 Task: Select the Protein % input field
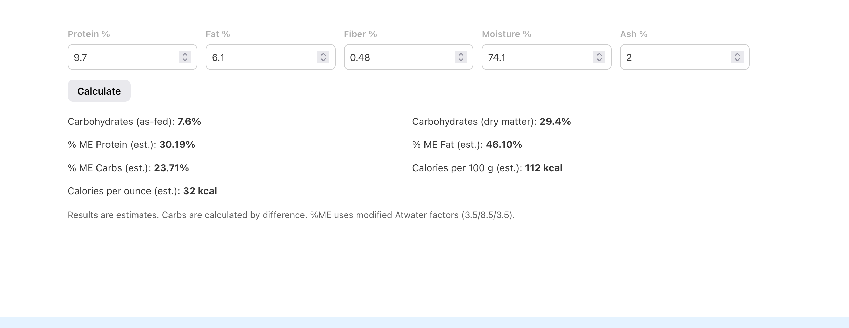tap(121, 57)
